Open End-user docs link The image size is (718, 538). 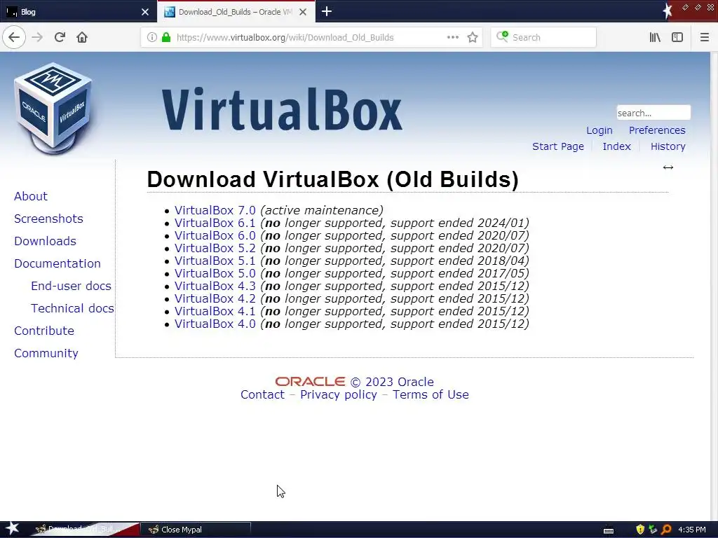tap(71, 286)
